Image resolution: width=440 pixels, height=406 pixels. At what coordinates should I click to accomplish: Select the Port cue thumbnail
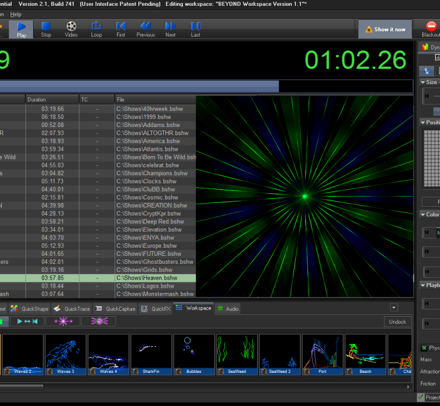(x=322, y=354)
